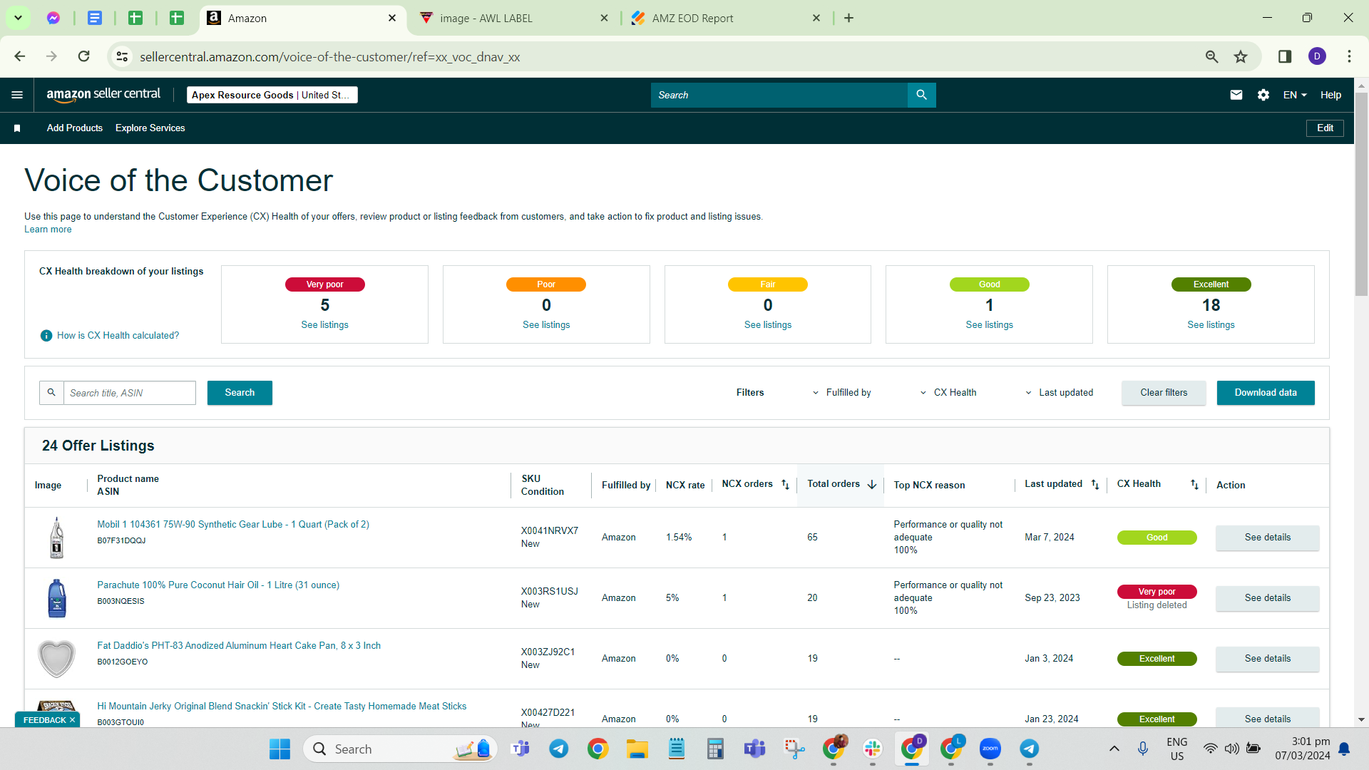Open Explore Services in the navigation bar
1369x770 pixels.
coord(150,128)
